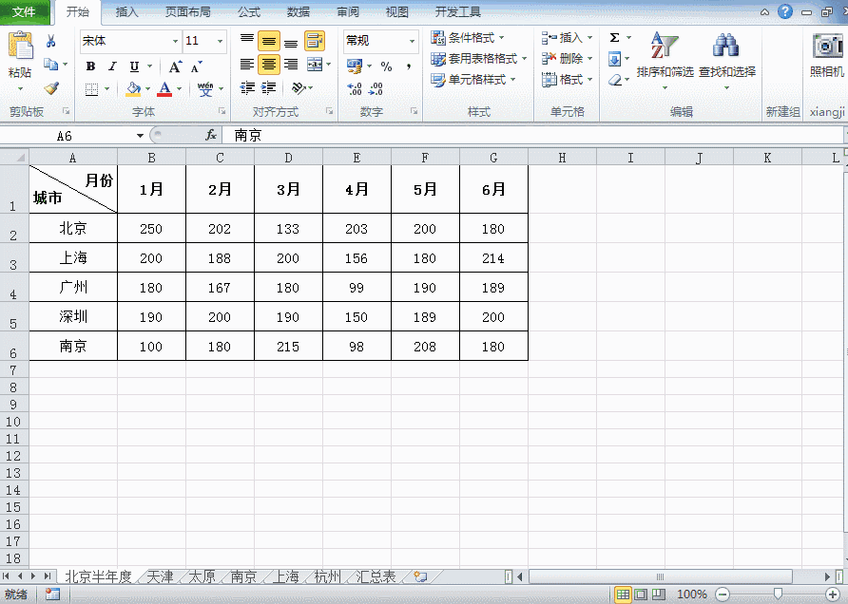Toggle middle vertical alignment
The height and width of the screenshot is (604, 848).
click(269, 41)
